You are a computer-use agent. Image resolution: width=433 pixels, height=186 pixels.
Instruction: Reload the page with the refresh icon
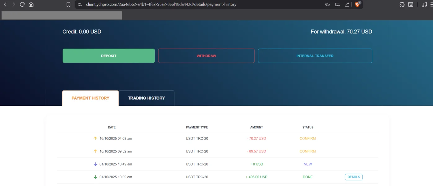(22, 4)
